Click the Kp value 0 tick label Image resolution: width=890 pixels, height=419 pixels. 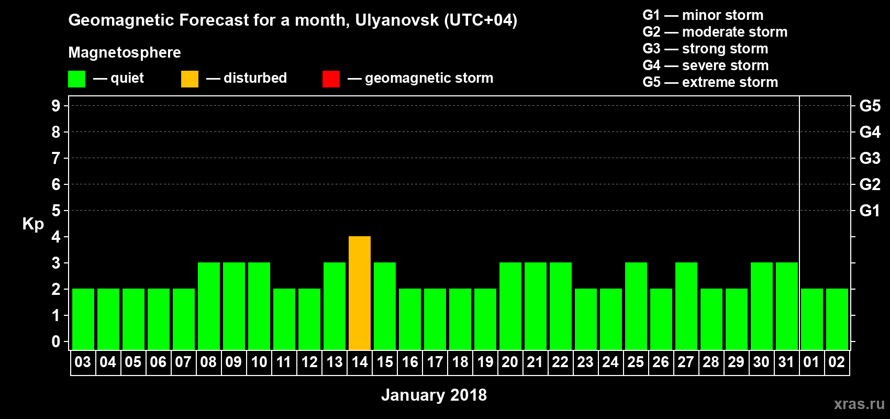tap(56, 341)
